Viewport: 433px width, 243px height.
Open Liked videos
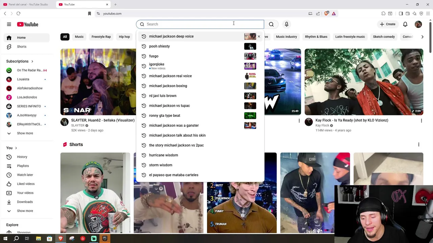(27, 184)
